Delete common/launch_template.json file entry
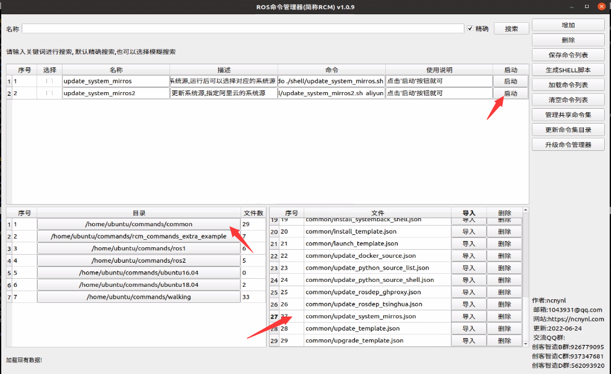 pyautogui.click(x=504, y=244)
